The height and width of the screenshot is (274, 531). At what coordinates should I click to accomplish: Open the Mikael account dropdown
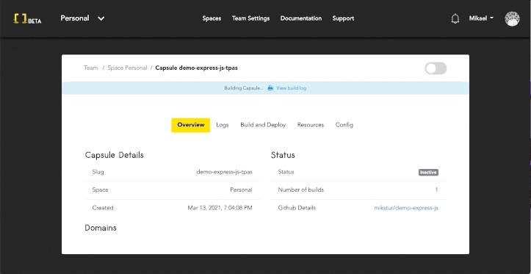481,18
